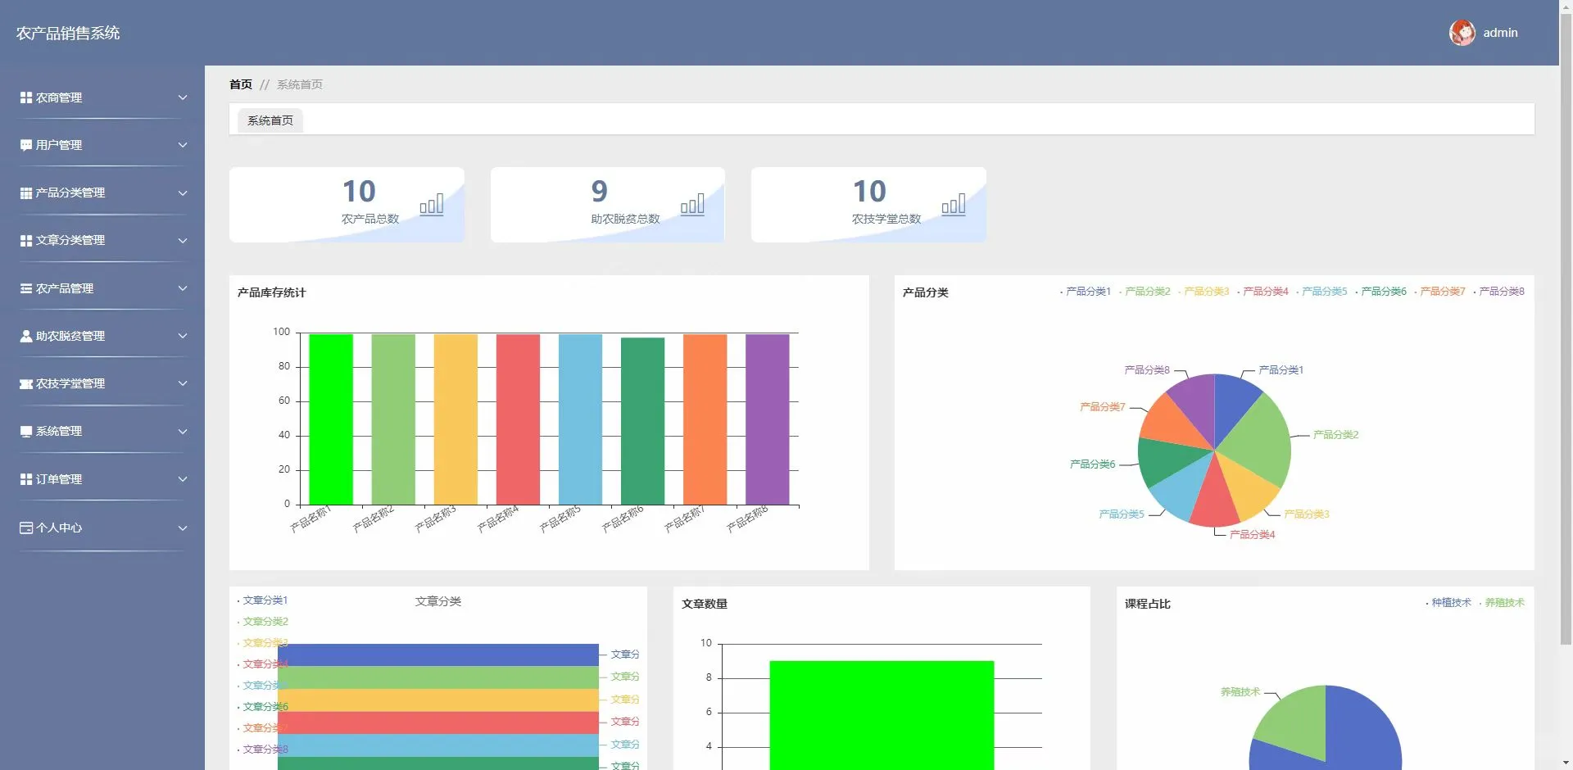Click the 农产品管理 list icon
Screen dimensions: 1573x770
25,288
